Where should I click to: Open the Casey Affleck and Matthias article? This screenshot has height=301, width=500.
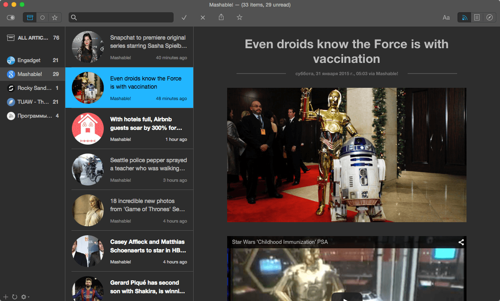tap(129, 251)
